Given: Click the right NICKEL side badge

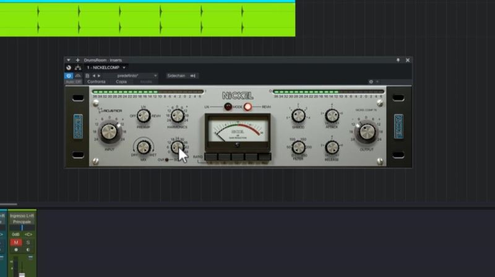Looking at the screenshot, I should pyautogui.click(x=398, y=126).
